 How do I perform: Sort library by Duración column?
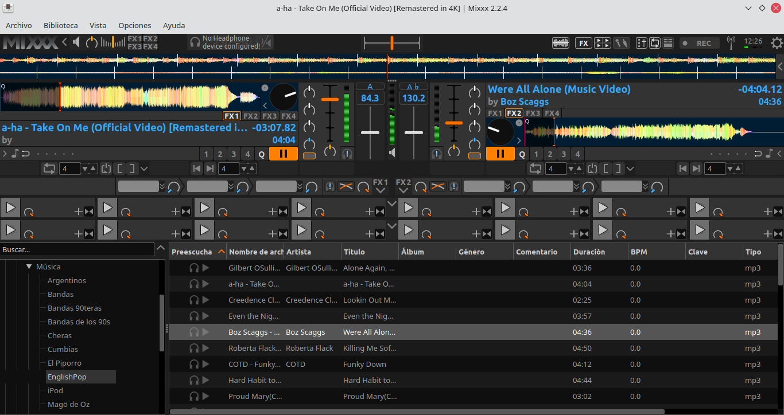[x=599, y=252]
